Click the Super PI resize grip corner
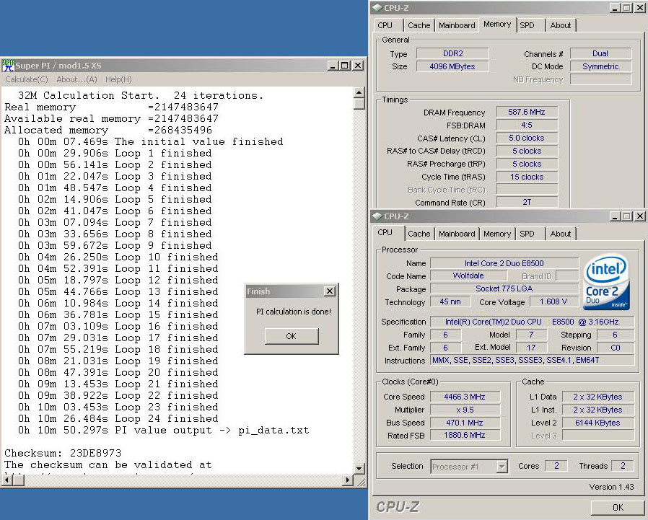The height and width of the screenshot is (520, 648). point(360,481)
